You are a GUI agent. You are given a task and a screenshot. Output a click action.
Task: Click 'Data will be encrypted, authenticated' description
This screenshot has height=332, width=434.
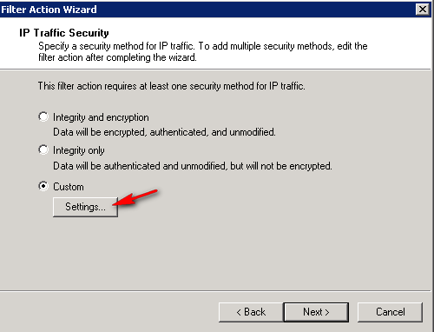(164, 132)
